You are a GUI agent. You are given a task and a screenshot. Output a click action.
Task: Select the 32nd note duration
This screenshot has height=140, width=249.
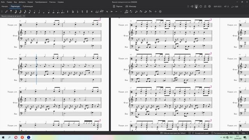coord(20,11)
